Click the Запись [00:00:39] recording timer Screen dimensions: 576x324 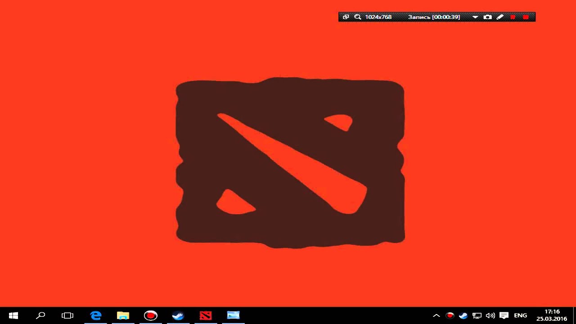point(434,17)
